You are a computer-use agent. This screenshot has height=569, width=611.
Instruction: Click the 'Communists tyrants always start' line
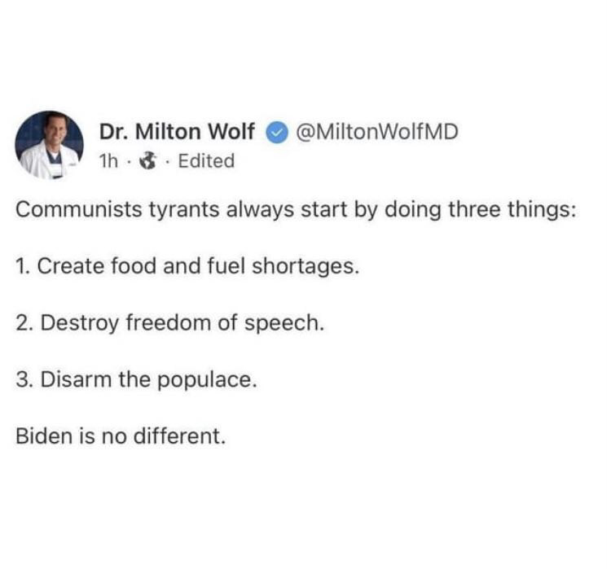tap(296, 210)
